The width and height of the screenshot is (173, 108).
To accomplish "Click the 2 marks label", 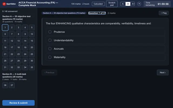I will [112, 13].
